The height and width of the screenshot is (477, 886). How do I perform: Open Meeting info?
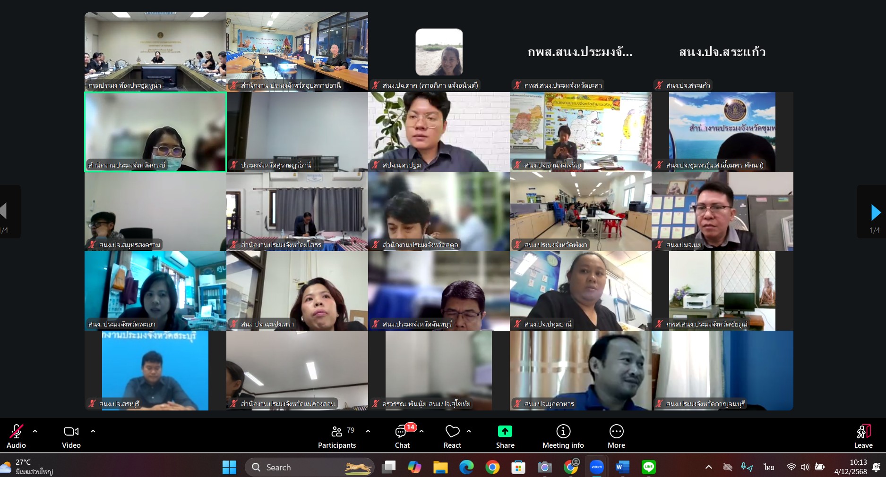[563, 436]
